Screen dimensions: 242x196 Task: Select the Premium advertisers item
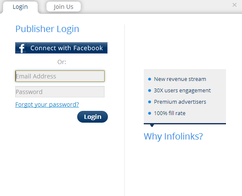[180, 102]
